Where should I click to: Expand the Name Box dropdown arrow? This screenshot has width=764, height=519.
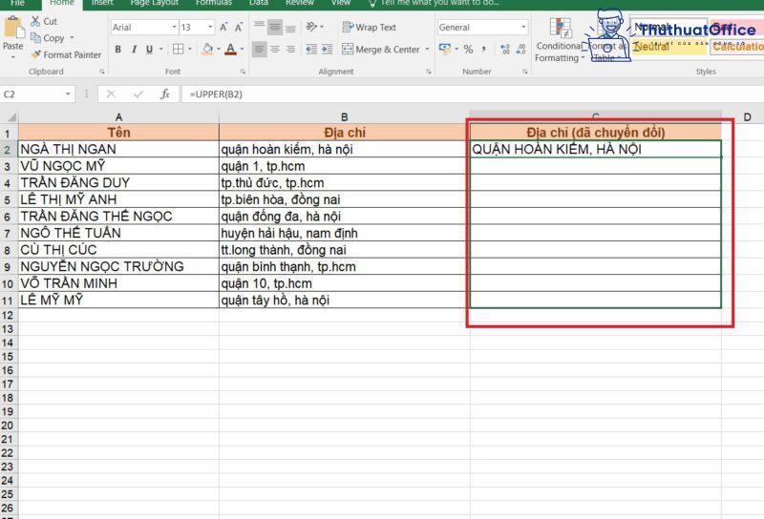coord(68,93)
